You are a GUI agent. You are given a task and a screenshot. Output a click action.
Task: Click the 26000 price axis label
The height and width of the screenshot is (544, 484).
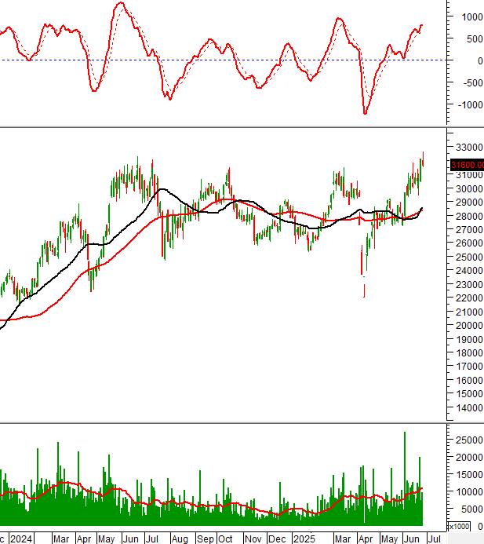469,243
